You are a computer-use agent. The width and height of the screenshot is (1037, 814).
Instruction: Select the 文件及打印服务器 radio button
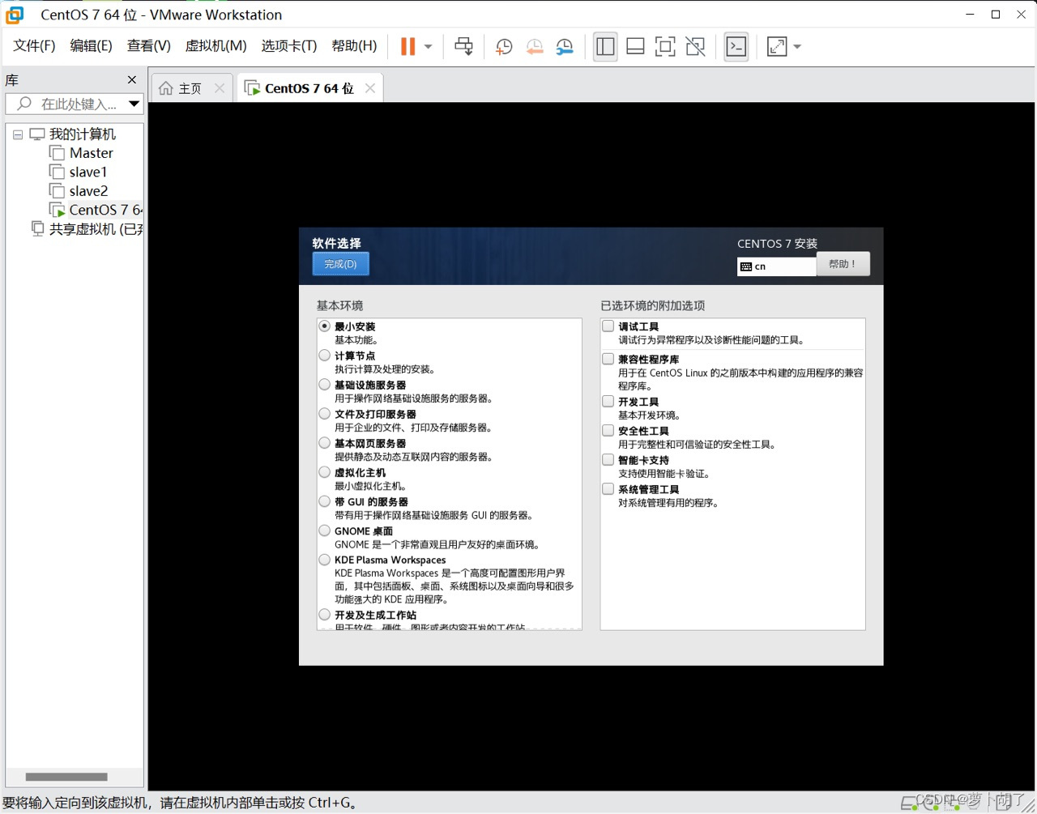point(325,414)
